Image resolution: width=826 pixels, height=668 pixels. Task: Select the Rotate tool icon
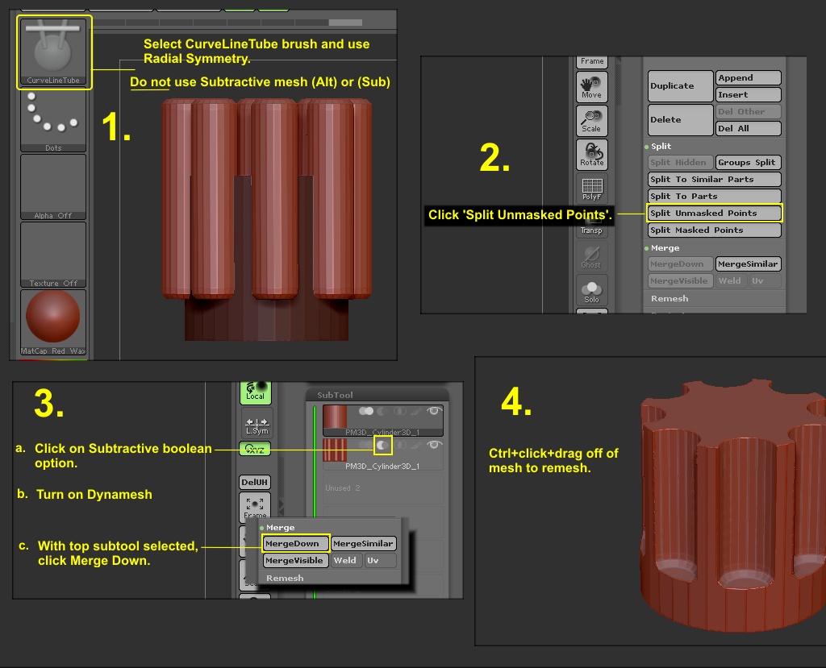[x=591, y=154]
